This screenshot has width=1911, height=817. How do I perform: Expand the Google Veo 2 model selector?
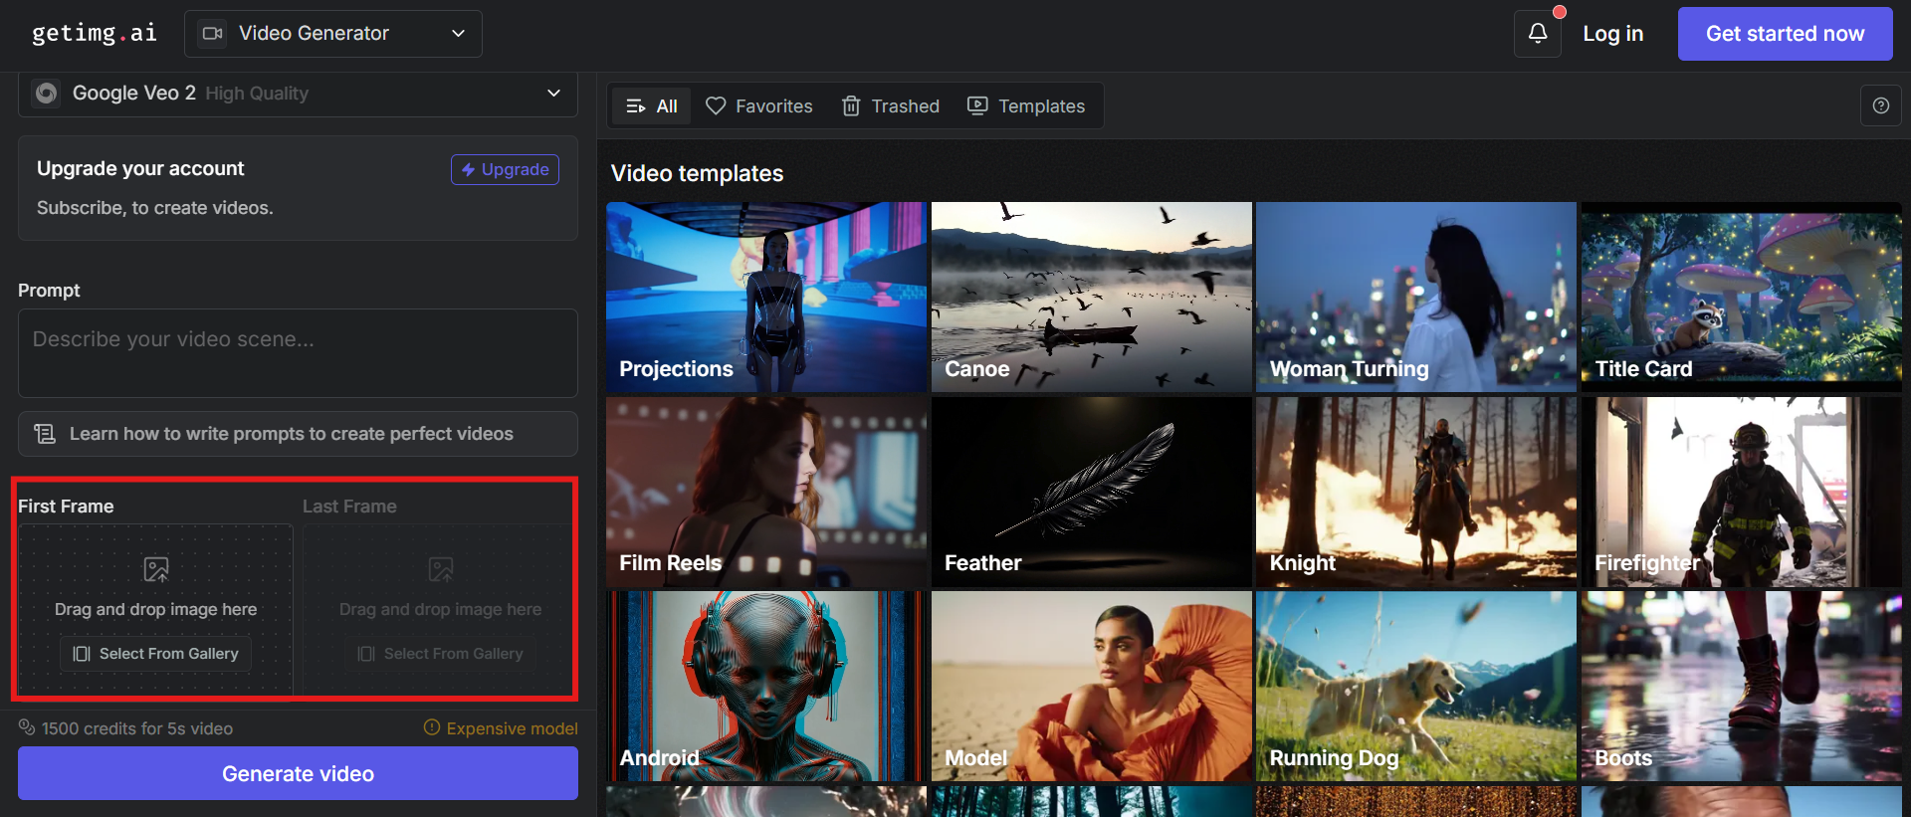(298, 94)
